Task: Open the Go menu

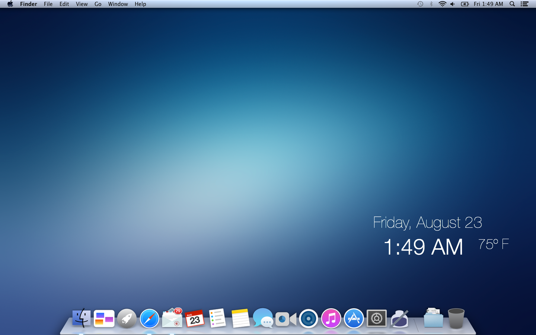Action: (98, 4)
